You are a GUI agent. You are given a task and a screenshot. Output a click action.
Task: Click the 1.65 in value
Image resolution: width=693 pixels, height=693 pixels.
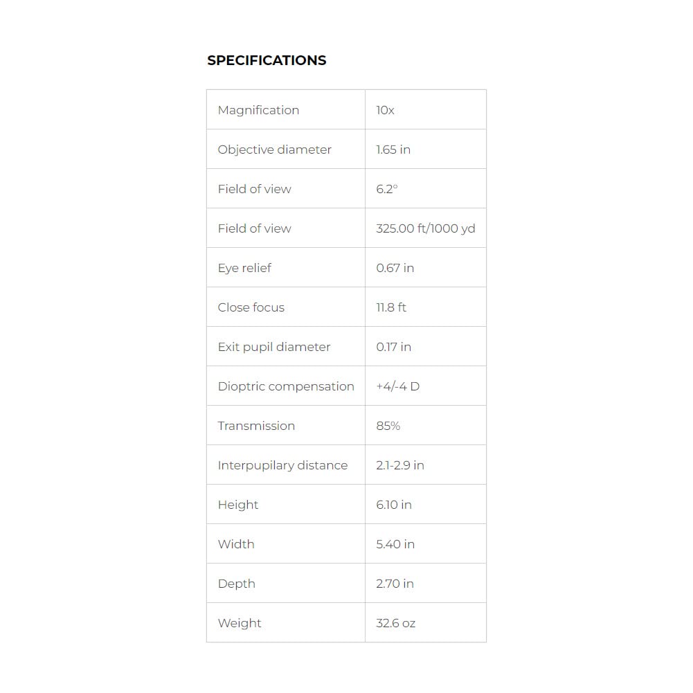click(393, 150)
